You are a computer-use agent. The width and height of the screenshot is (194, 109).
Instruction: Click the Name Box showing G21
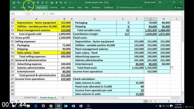click(x=17, y=14)
